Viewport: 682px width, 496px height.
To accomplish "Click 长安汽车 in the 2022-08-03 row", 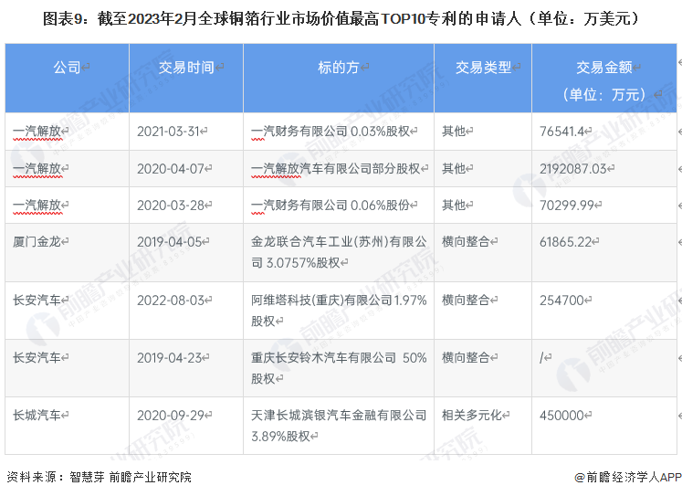I will pyautogui.click(x=37, y=300).
